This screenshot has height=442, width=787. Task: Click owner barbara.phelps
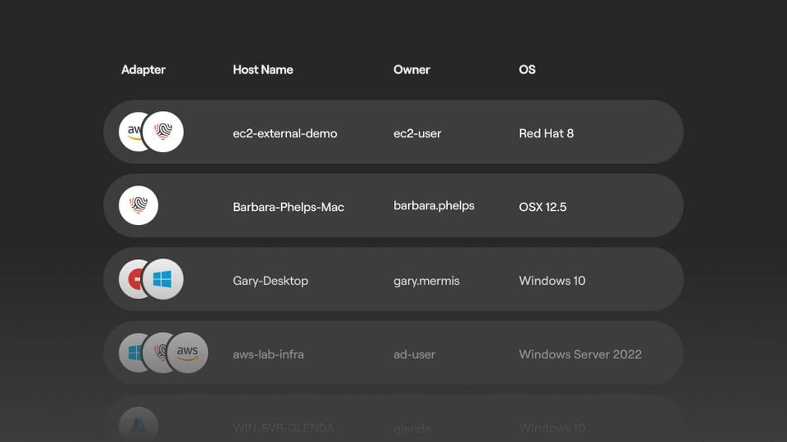click(x=434, y=205)
